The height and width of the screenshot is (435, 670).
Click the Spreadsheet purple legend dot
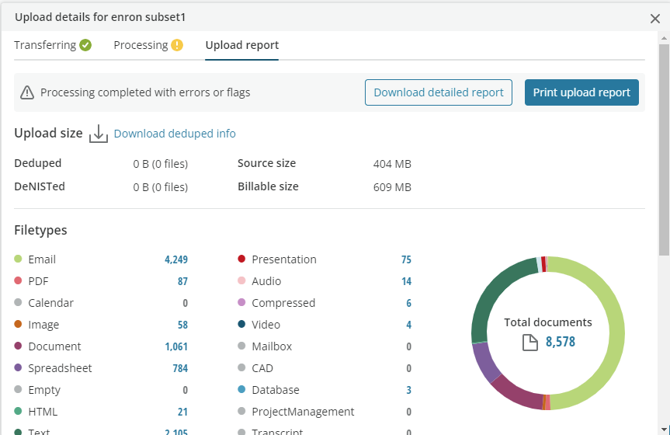pos(18,367)
